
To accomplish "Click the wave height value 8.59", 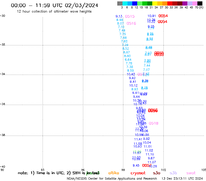I will point(131,70).
